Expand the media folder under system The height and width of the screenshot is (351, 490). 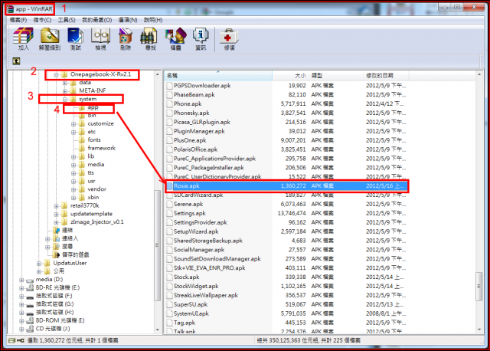(73, 165)
